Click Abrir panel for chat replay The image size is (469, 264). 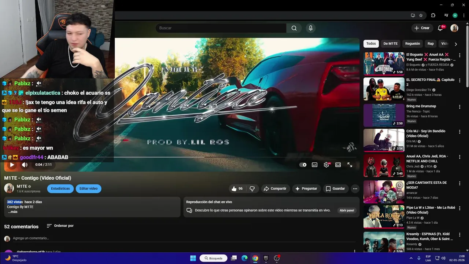[x=347, y=210]
